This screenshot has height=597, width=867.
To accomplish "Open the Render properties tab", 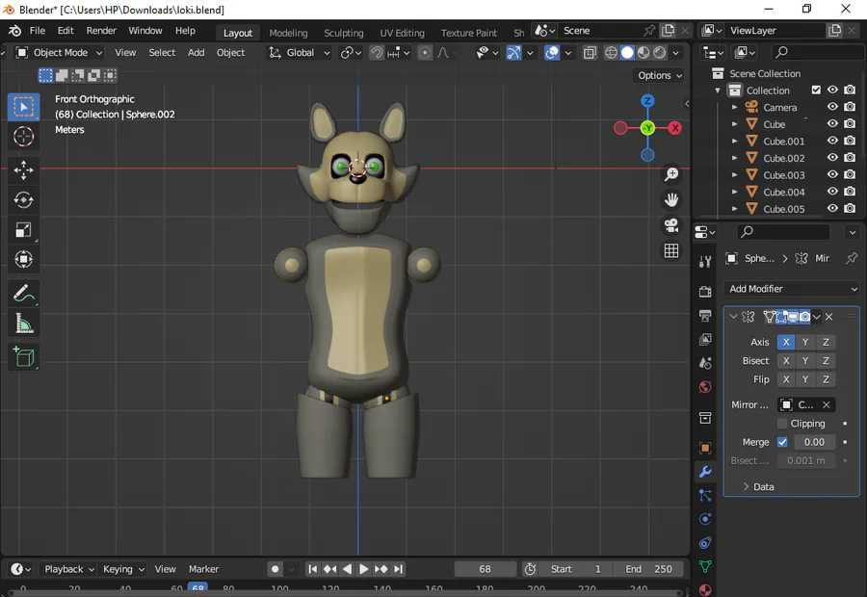I will click(705, 292).
